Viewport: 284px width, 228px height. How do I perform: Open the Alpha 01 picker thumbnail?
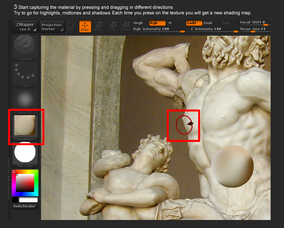pos(25,101)
